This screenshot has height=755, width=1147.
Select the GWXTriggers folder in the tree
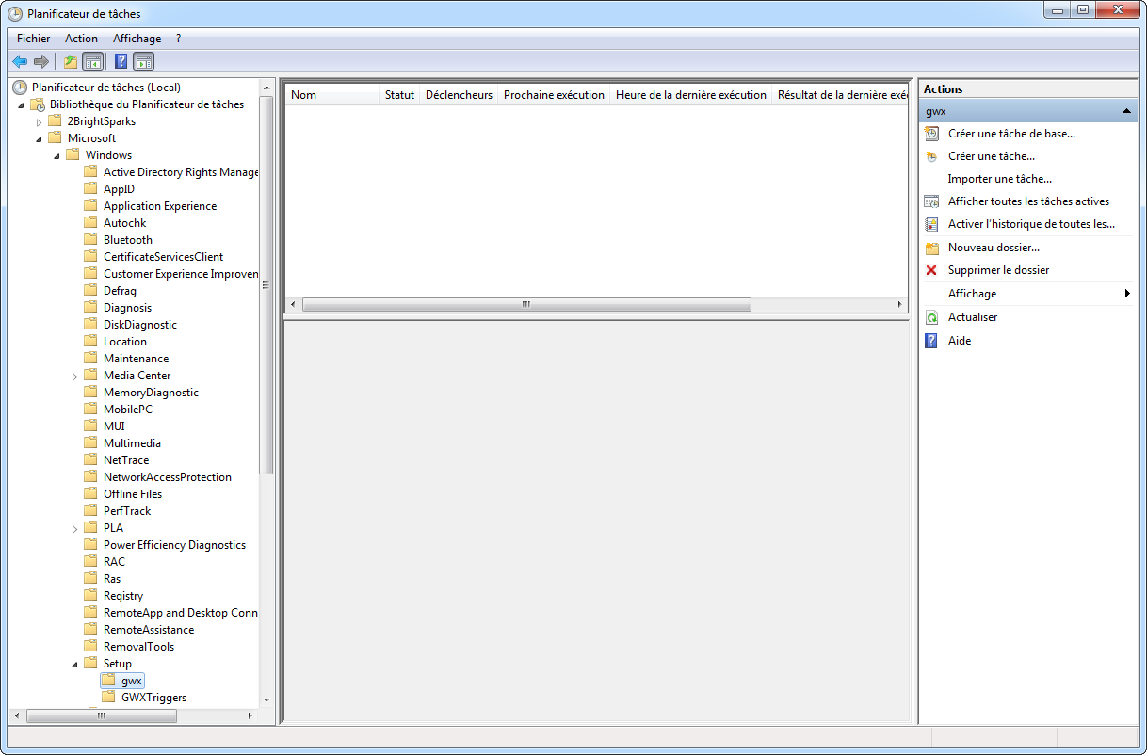point(153,698)
